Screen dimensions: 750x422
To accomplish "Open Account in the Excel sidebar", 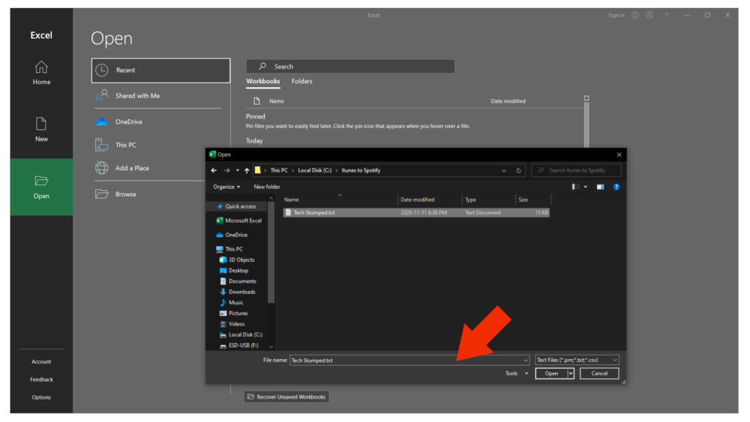I will (41, 362).
